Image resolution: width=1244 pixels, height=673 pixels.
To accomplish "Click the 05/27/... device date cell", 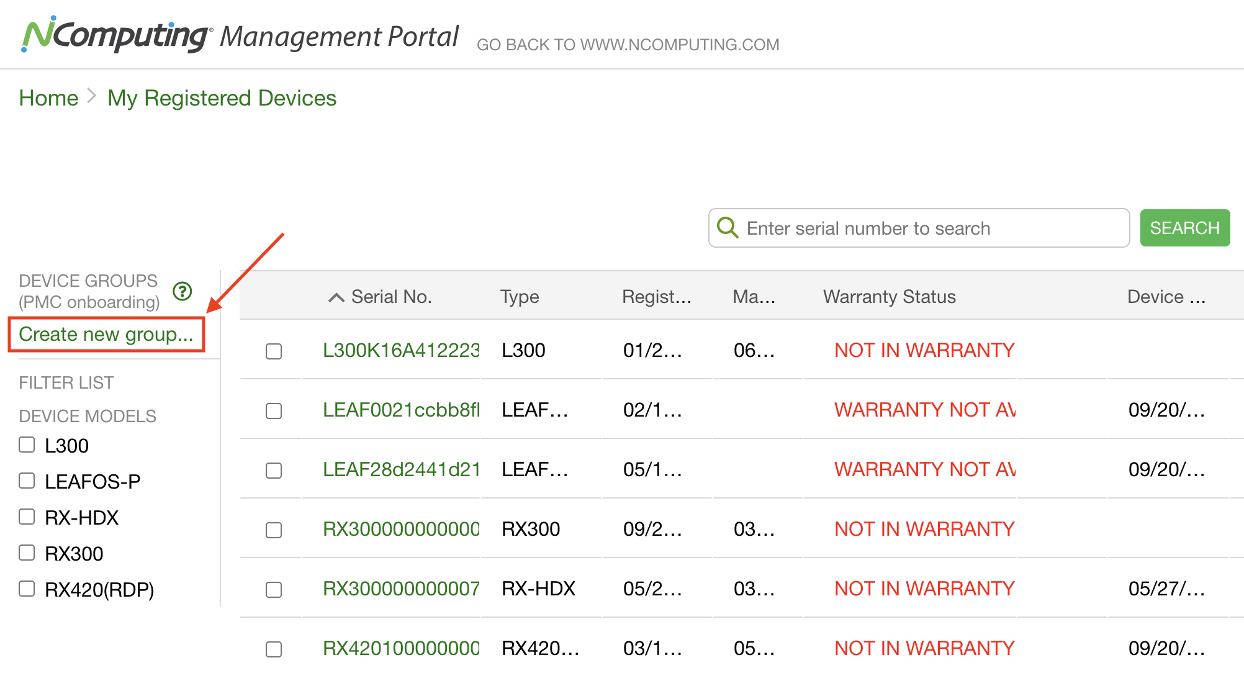I will [1166, 589].
